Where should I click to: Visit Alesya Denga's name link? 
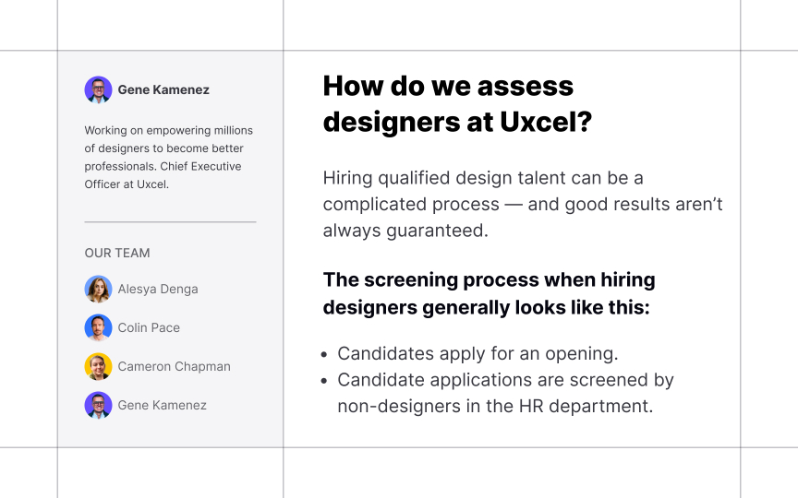[x=158, y=290]
